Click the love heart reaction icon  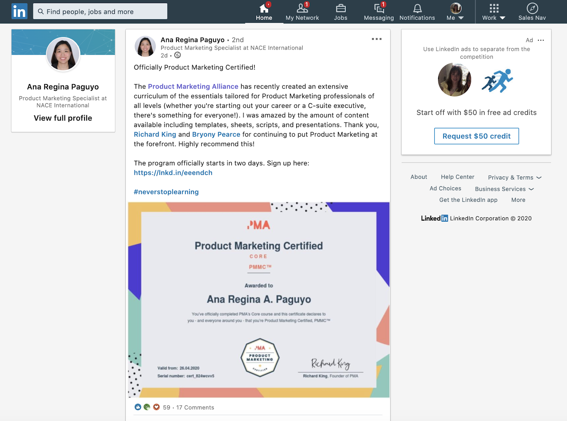tap(156, 407)
